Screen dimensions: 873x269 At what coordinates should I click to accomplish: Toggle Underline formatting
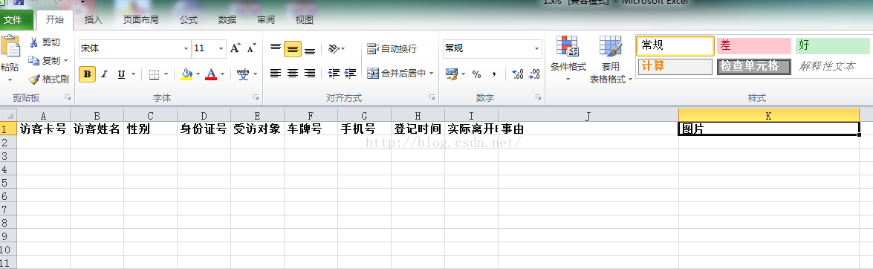[x=120, y=74]
